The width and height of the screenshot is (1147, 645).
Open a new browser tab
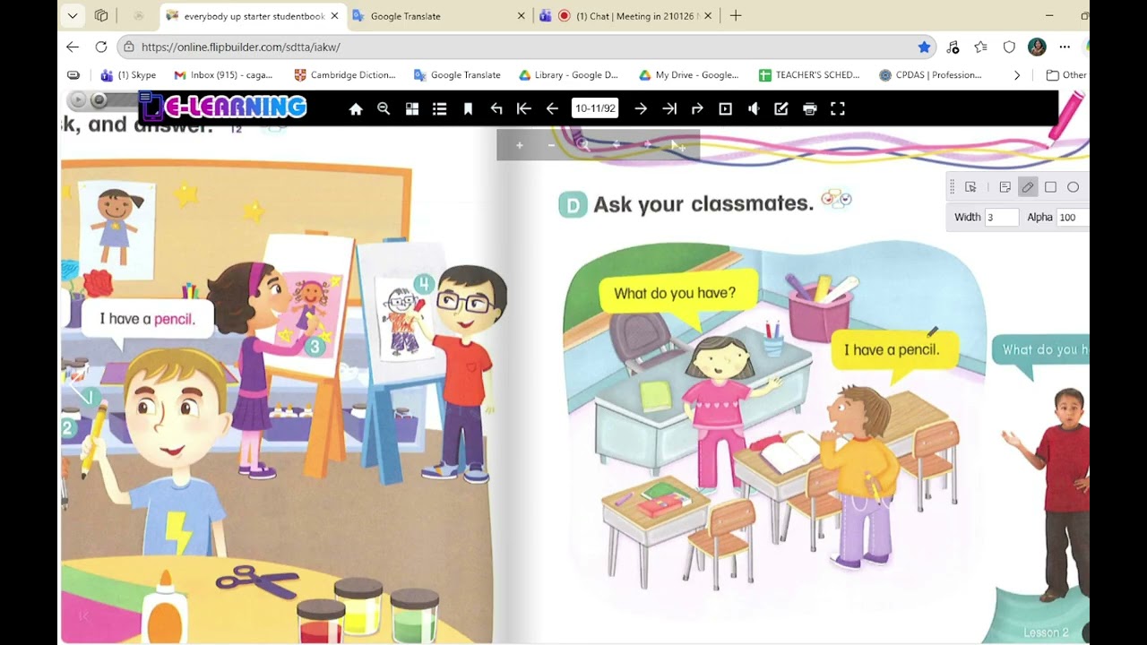tap(736, 15)
